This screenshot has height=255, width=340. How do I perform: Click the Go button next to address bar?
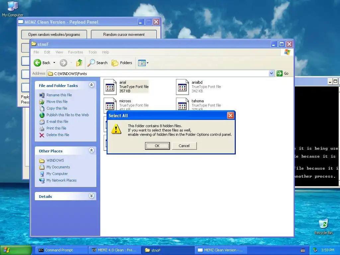(283, 73)
